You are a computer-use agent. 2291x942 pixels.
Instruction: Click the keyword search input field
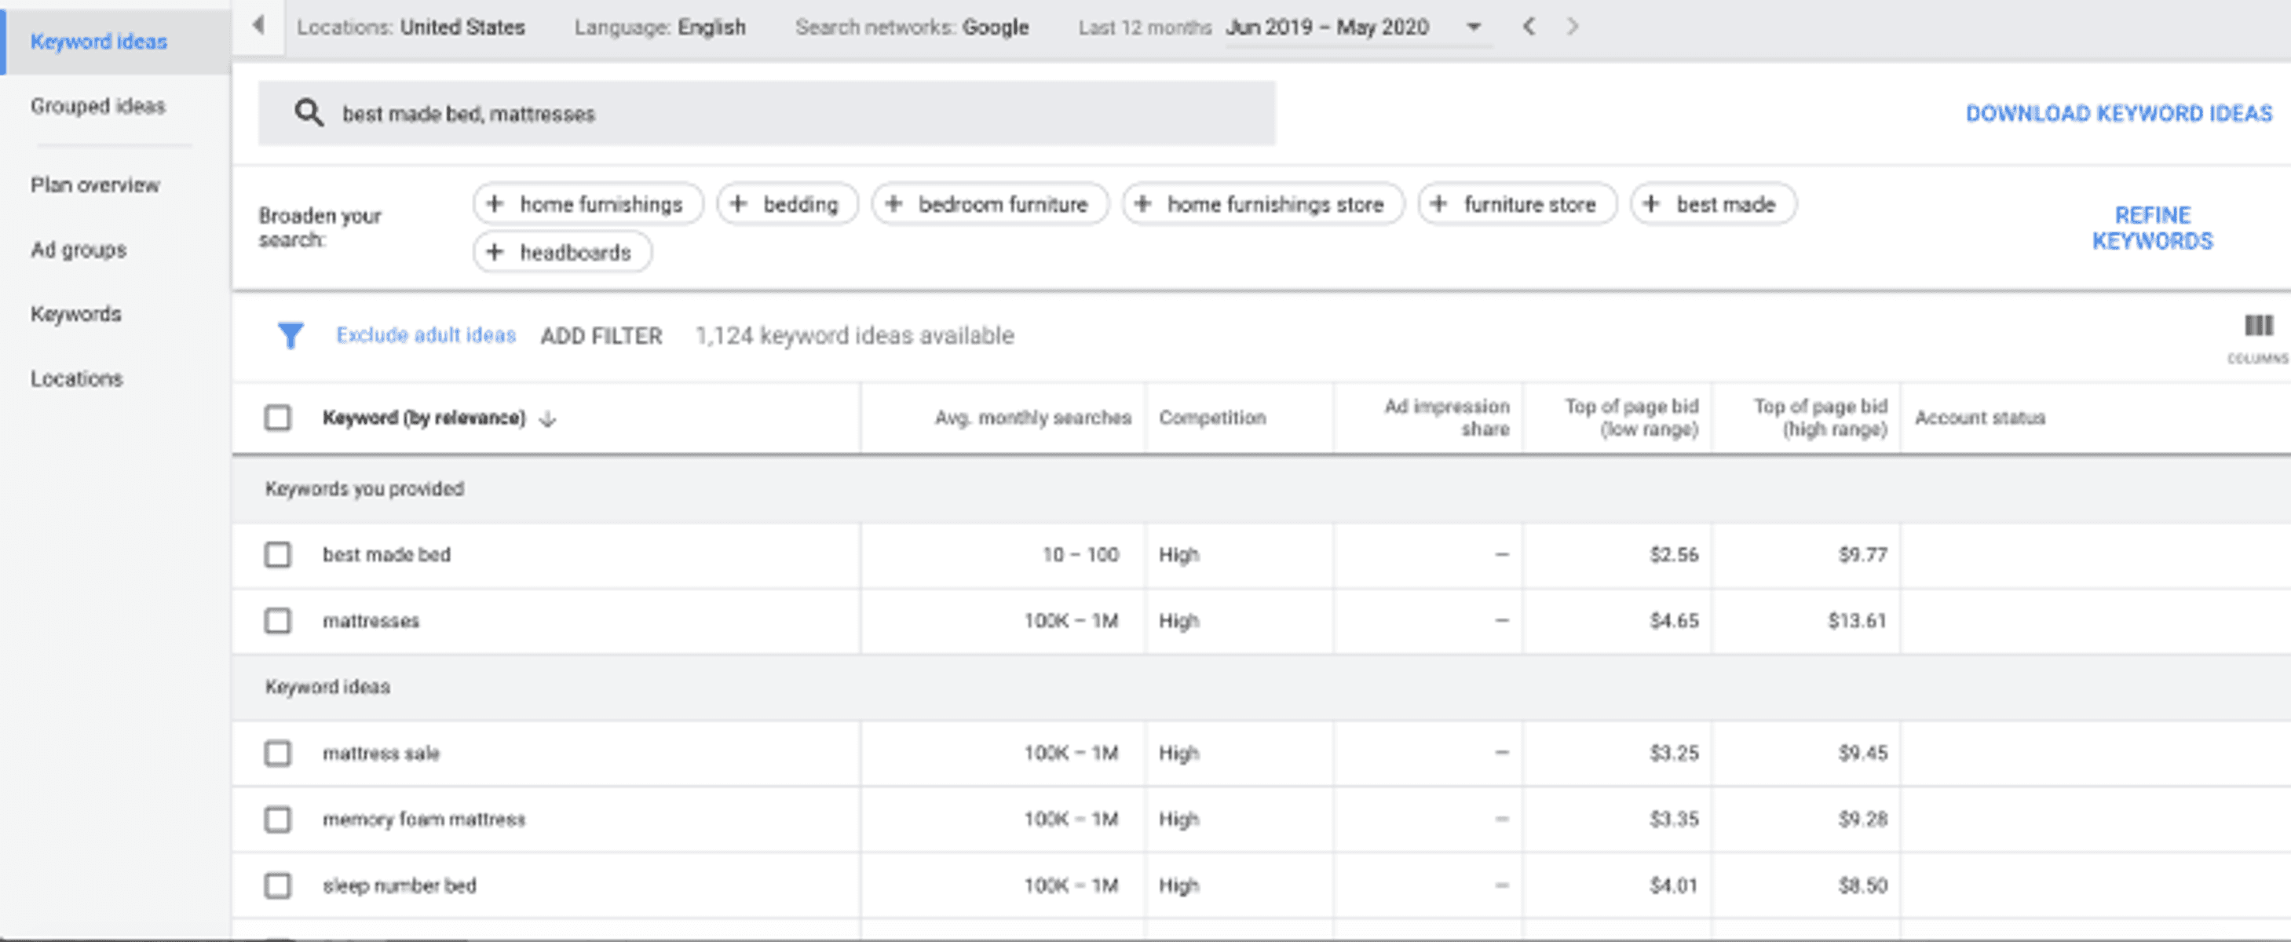coord(766,113)
